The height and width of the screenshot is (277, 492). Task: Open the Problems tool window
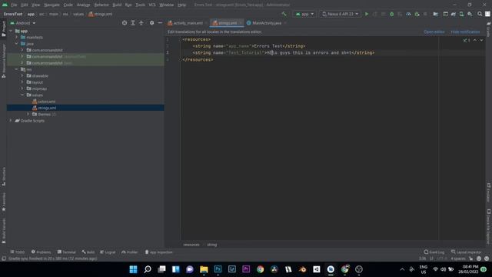[41, 252]
